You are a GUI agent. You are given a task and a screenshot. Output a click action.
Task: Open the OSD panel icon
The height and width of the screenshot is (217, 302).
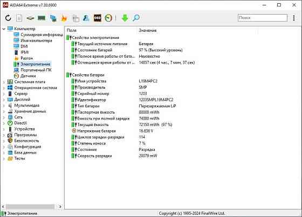[x=98, y=18]
